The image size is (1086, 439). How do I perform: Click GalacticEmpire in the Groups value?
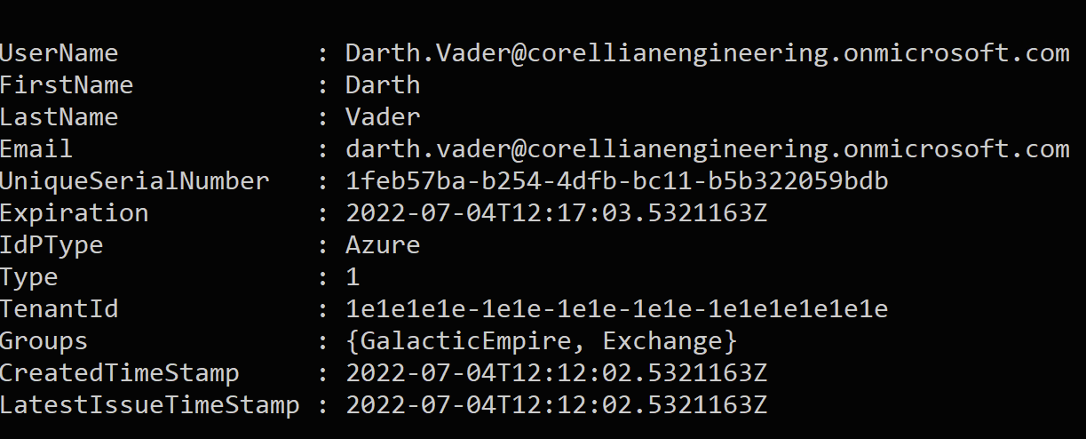coord(466,341)
